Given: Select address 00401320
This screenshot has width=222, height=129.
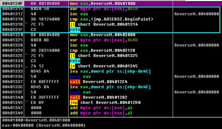Looking at the screenshot, I should pos(12,35).
